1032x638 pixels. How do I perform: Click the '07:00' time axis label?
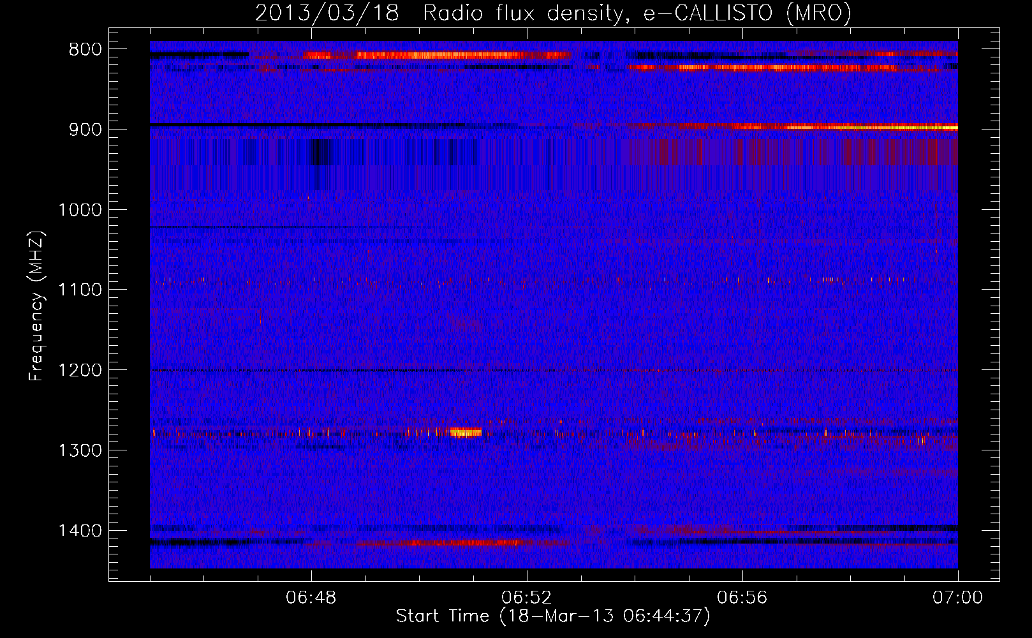coord(957,598)
